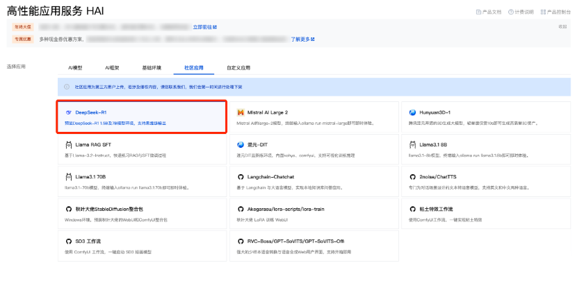
Task: Click the RVC-Boss/GPT-SoVITS title text
Action: click(x=295, y=242)
